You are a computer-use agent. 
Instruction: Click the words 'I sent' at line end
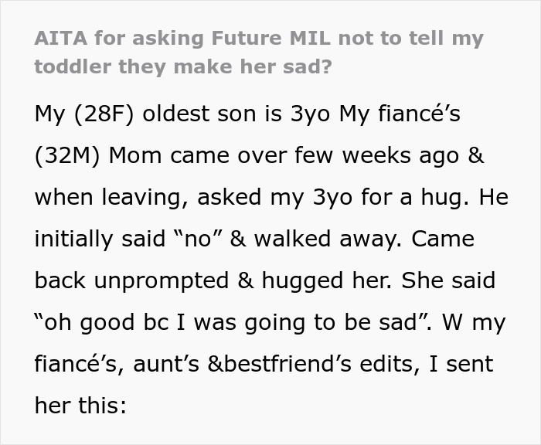pyautogui.click(x=461, y=364)
